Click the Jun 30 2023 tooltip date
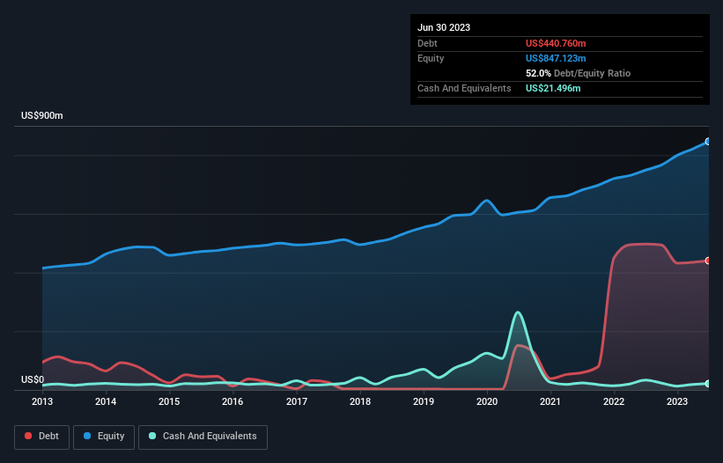The image size is (723, 463). pos(444,27)
